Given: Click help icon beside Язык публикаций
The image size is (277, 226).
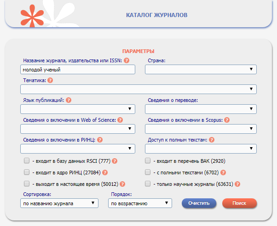Looking at the screenshot, I should [69, 100].
